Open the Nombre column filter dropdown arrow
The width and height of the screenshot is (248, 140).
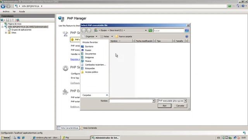(134, 41)
